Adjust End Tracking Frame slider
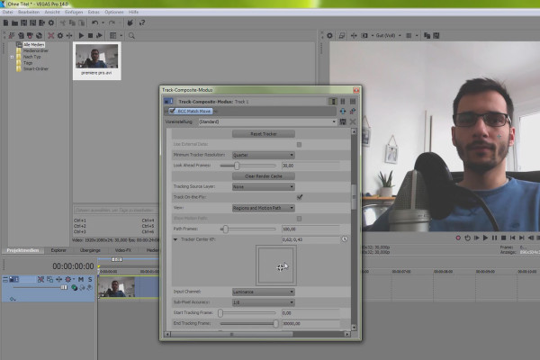 tap(275, 323)
